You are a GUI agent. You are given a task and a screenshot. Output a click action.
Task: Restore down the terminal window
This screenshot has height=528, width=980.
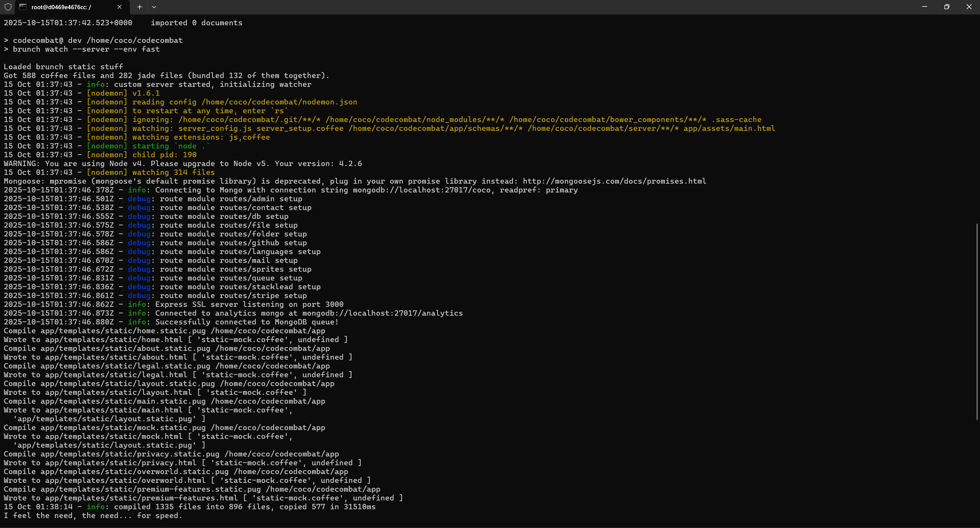[x=947, y=7]
